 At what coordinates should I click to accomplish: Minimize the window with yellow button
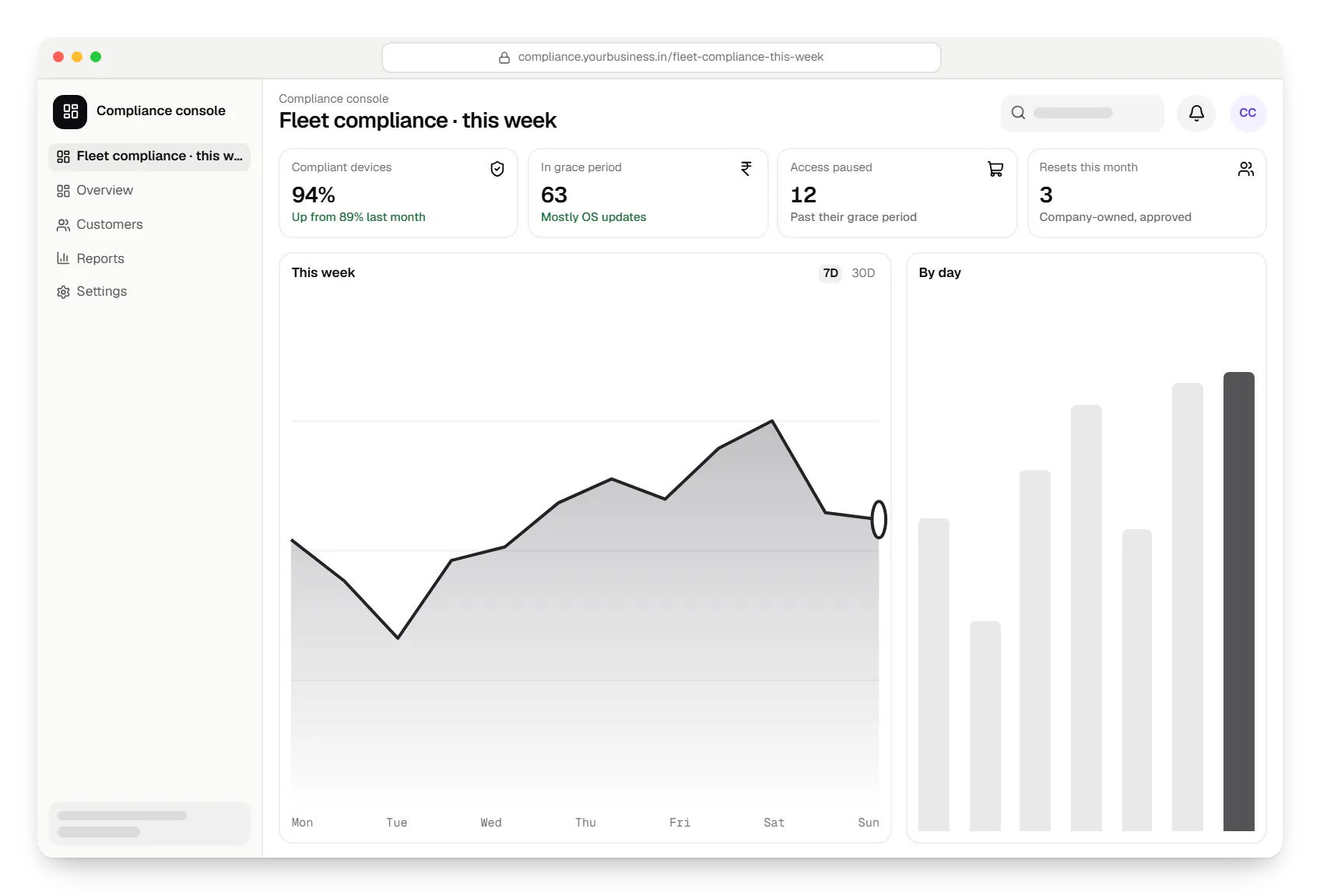click(77, 57)
